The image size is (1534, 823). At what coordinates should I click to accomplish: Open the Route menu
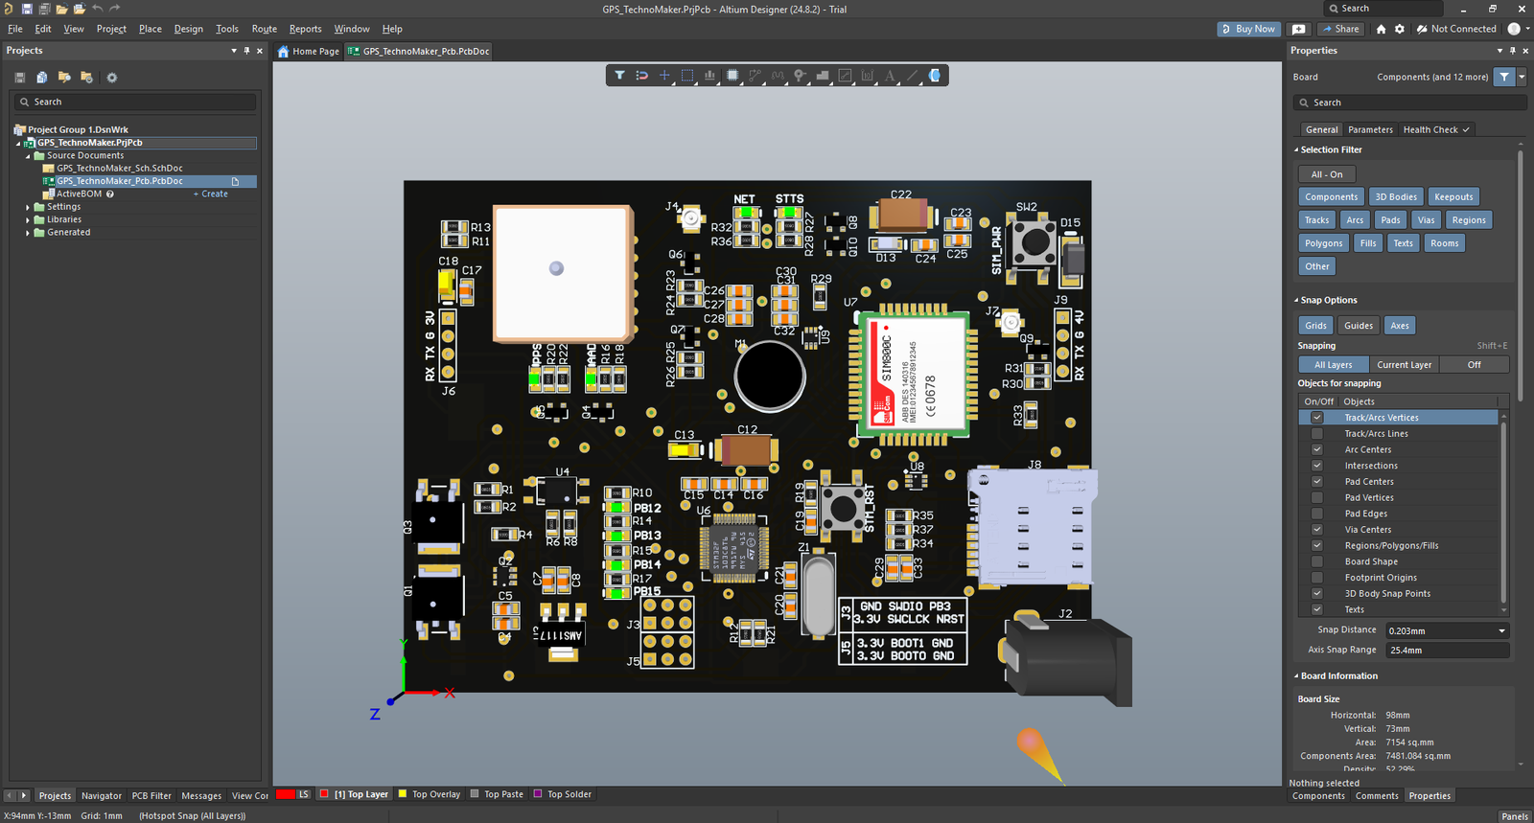click(264, 29)
